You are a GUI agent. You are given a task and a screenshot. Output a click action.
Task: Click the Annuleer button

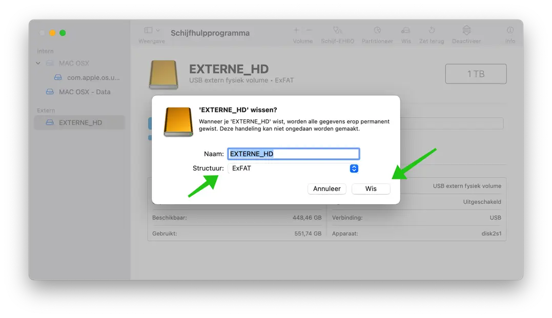[x=326, y=188]
